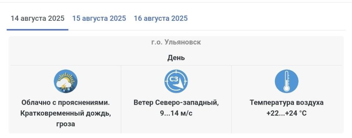352x138 pixels.
Task: Click the northwest wind compass icon
Action: (176, 81)
